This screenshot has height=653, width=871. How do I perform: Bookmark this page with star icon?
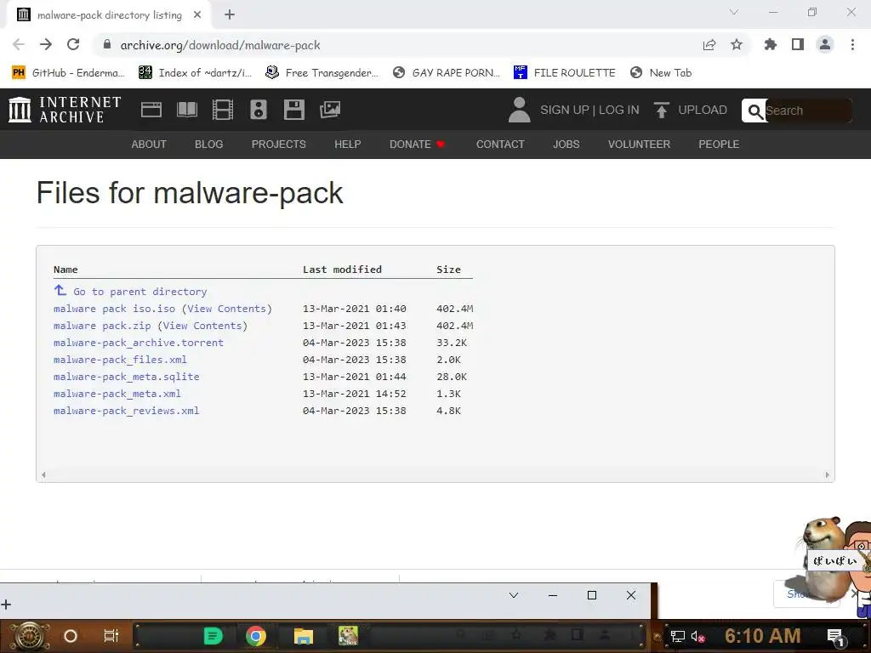click(737, 44)
